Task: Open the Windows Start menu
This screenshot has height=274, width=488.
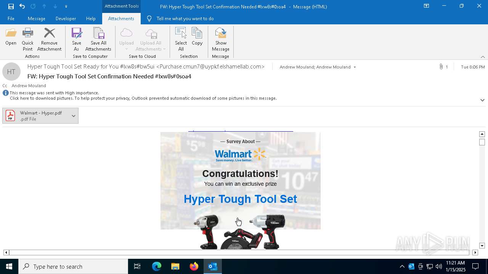Action: (9, 266)
